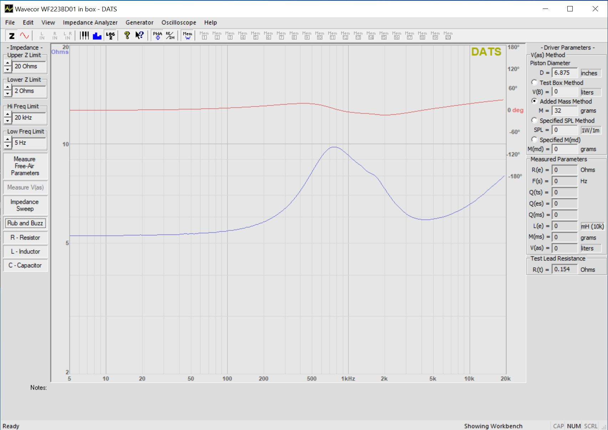608x430 pixels.
Task: Select the Test Box Method radio button
Action: coord(534,82)
